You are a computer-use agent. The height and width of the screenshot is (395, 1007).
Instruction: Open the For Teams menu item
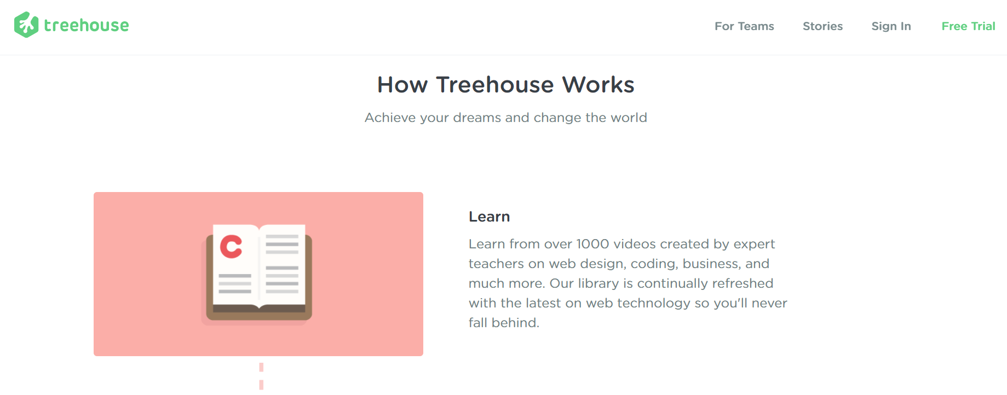click(744, 26)
